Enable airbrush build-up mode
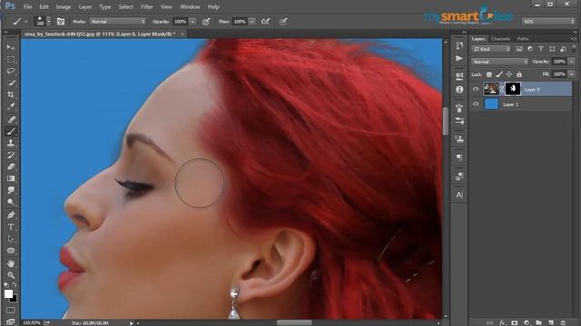The image size is (581, 326). 266,22
